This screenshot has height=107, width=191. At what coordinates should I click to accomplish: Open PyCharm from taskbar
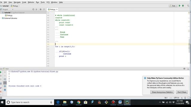point(127,102)
